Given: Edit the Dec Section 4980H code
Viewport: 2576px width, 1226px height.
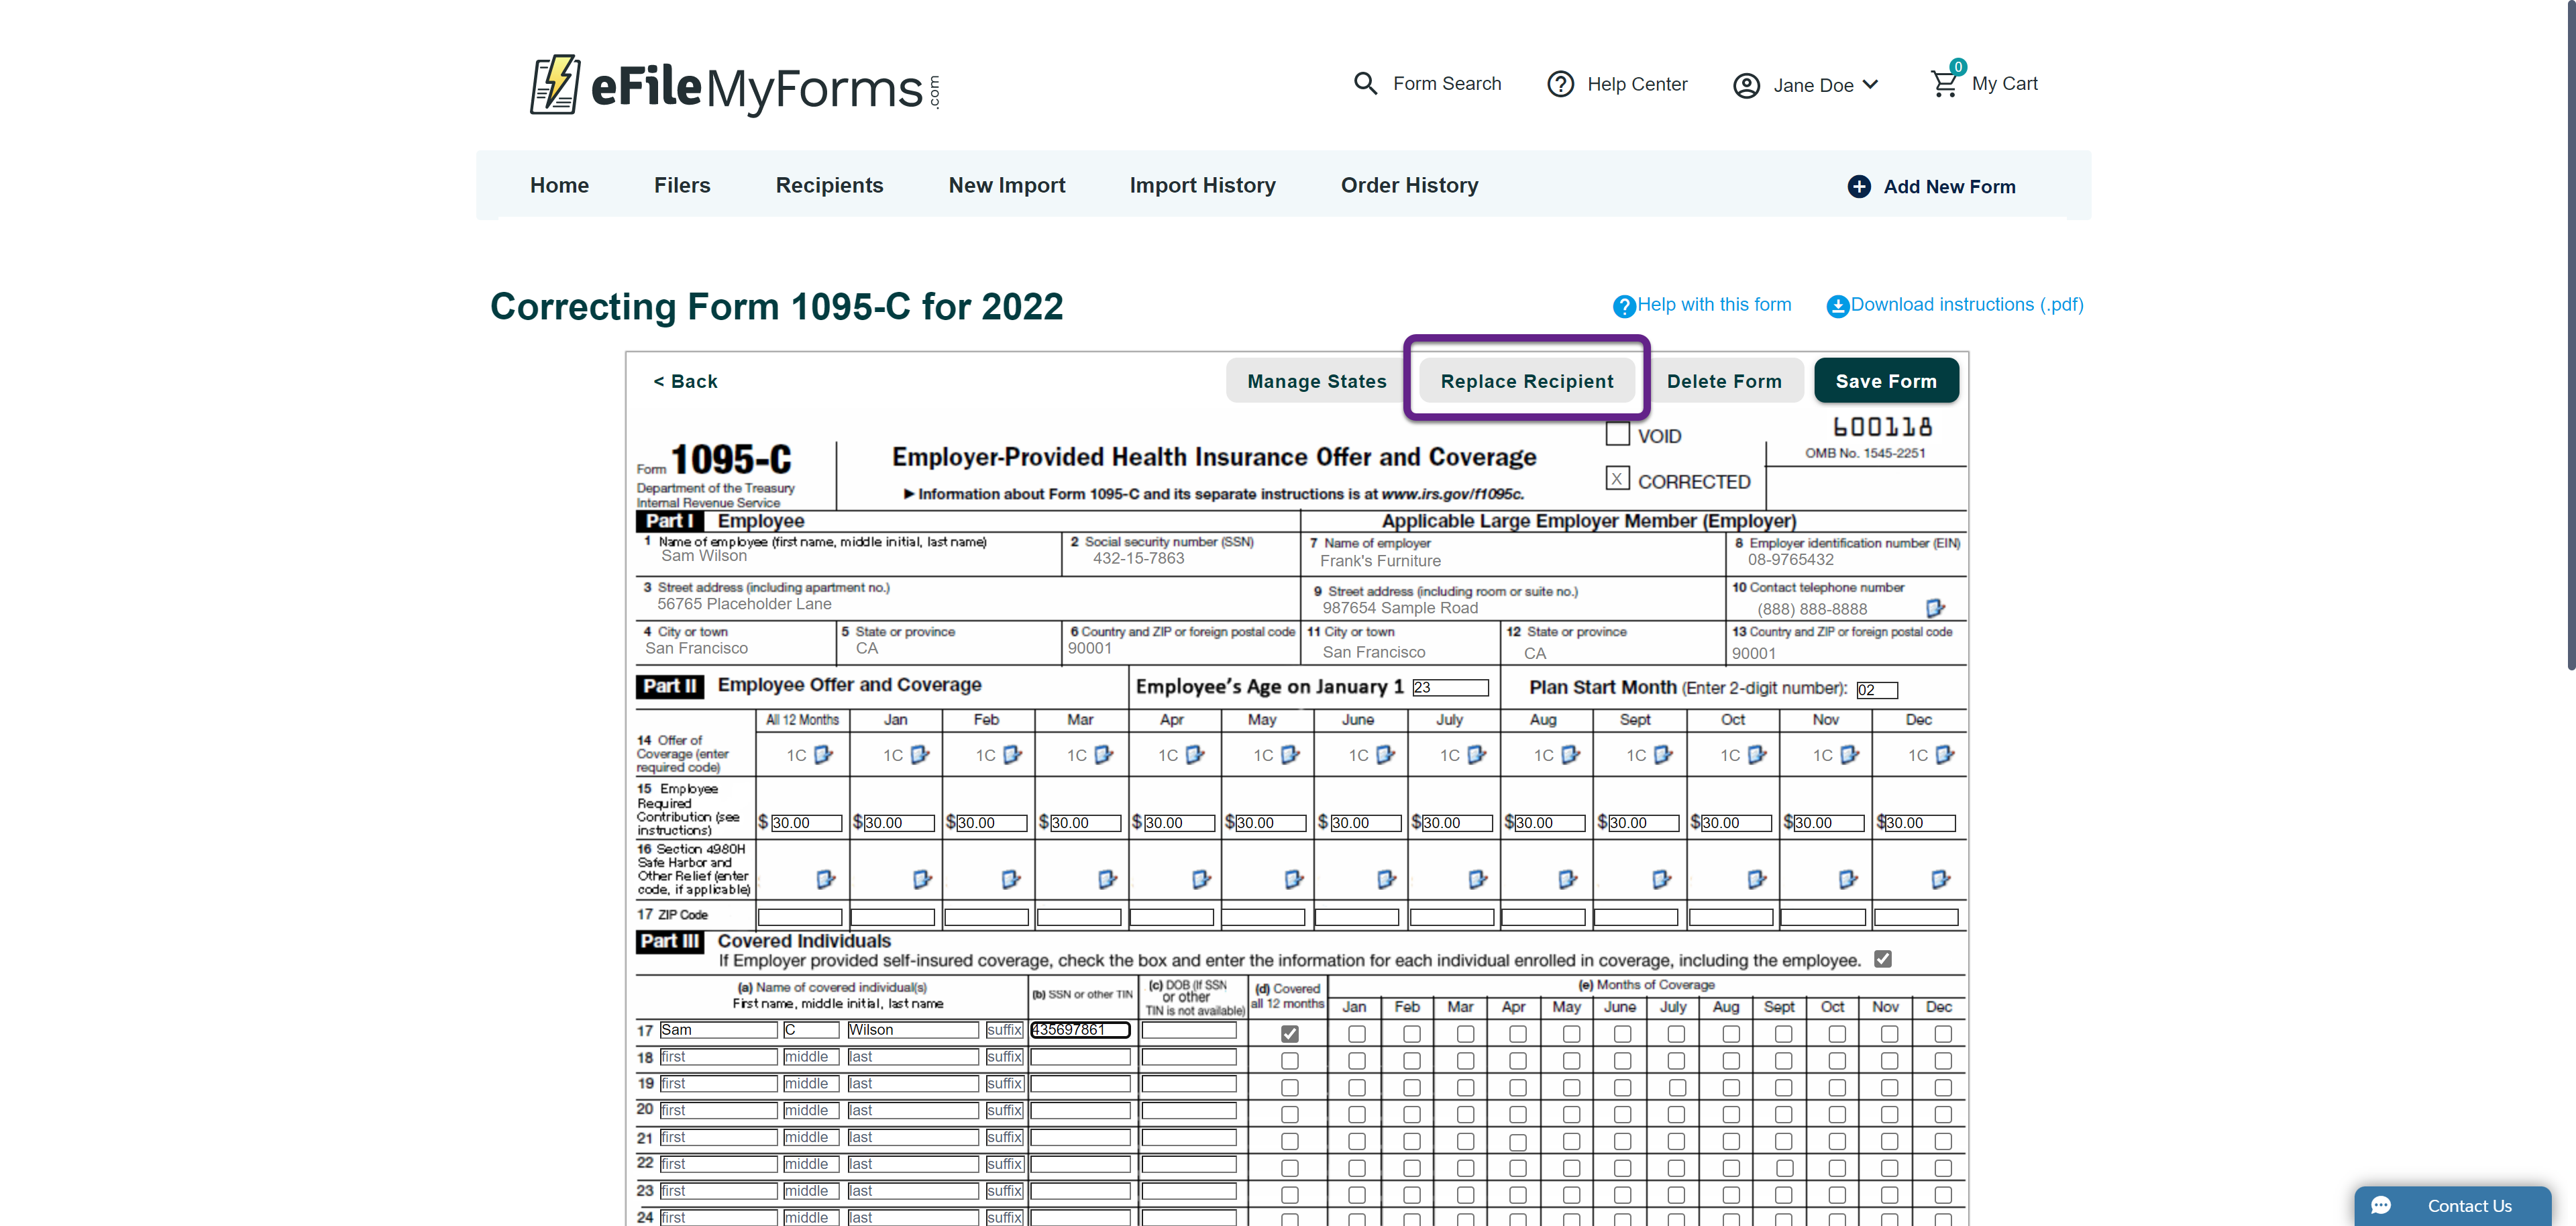Looking at the screenshot, I should pyautogui.click(x=1940, y=880).
